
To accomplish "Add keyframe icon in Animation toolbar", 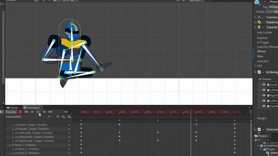I will (63, 117).
